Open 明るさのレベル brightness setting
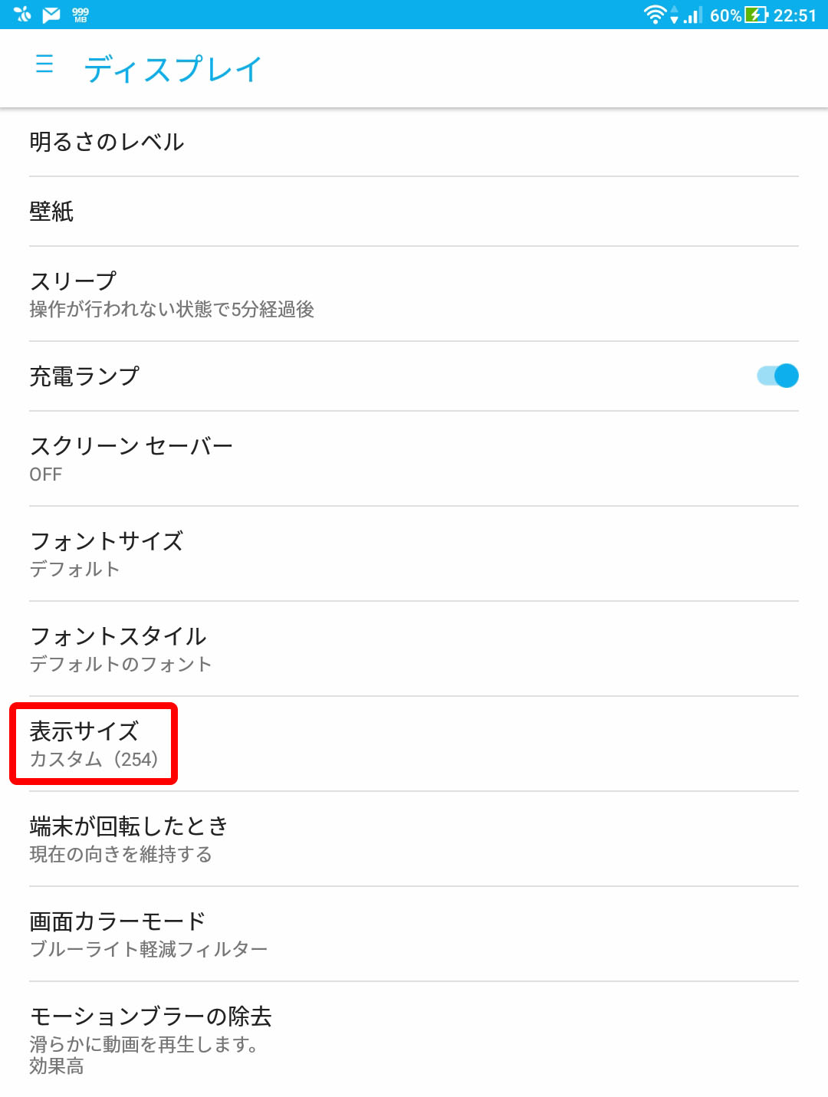The width and height of the screenshot is (828, 1097). [414, 142]
